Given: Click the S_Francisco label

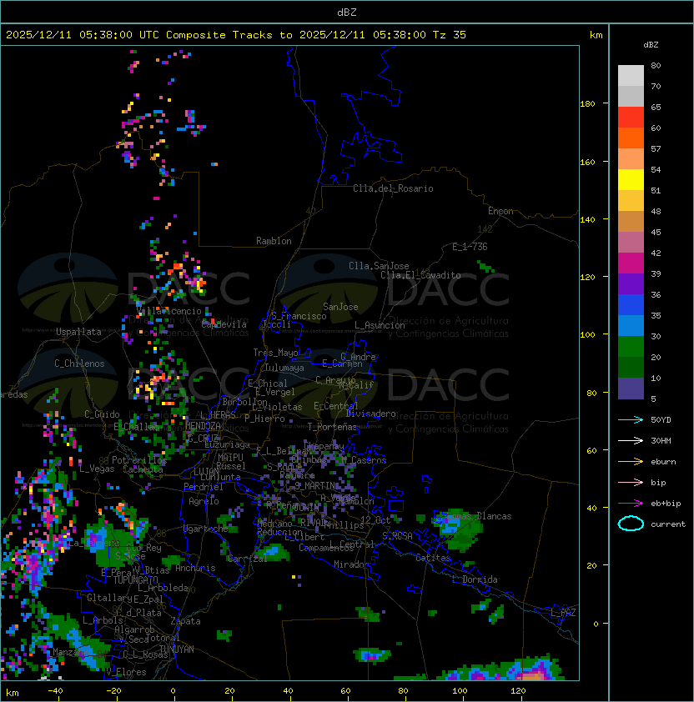Looking at the screenshot, I should tap(299, 316).
